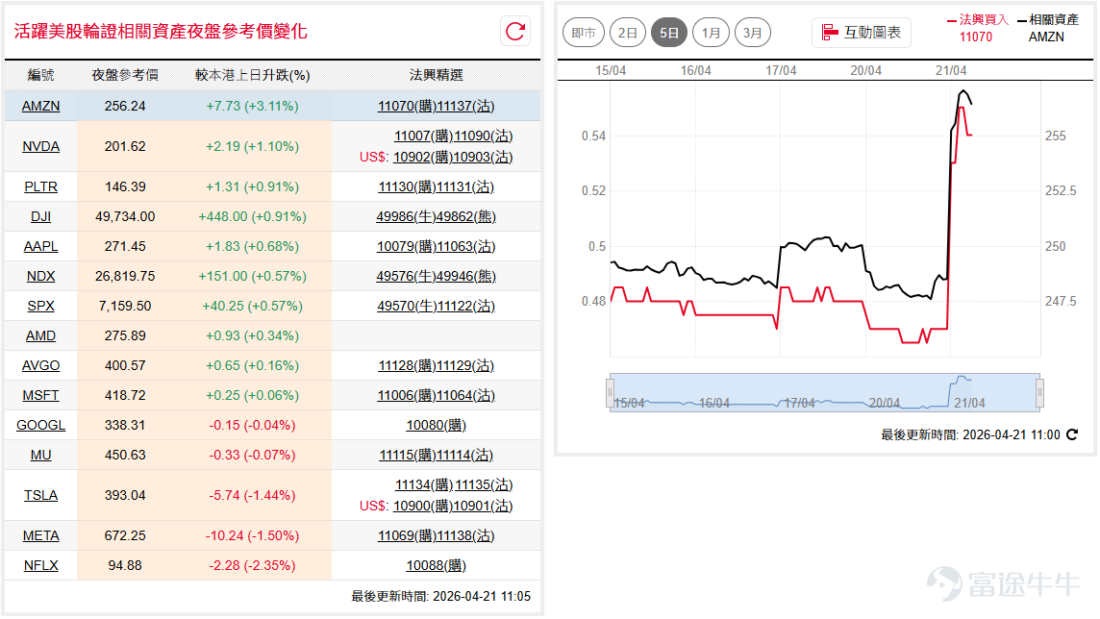Viewport: 1100px width, 619px height.
Task: Select the 5日 chart range
Action: click(x=669, y=33)
